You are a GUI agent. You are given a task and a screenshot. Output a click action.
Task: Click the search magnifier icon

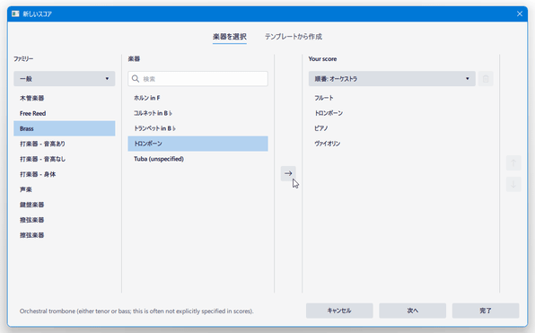click(136, 79)
